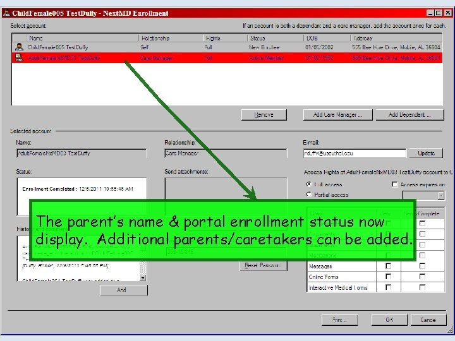The width and height of the screenshot is (455, 341).
Task: Click the 'Self' relationship cell
Action: (144, 47)
